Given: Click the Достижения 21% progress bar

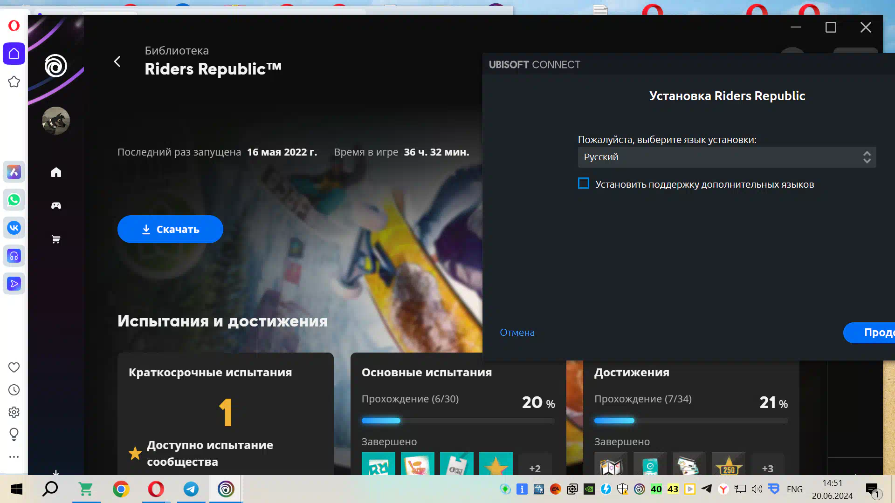Looking at the screenshot, I should 691,421.
